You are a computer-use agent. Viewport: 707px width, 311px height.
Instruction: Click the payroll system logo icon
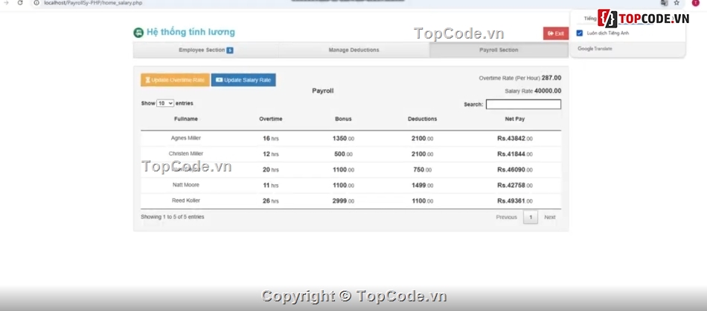[138, 33]
